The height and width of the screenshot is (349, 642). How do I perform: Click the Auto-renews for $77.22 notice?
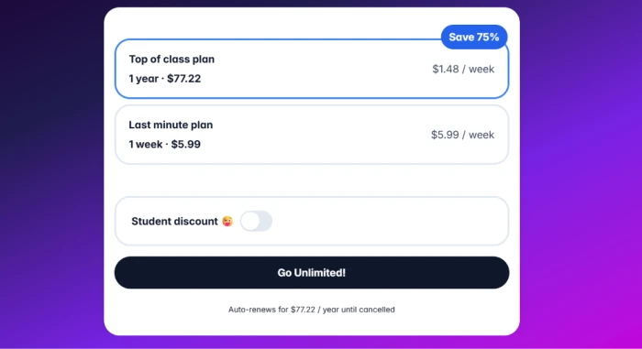click(312, 310)
